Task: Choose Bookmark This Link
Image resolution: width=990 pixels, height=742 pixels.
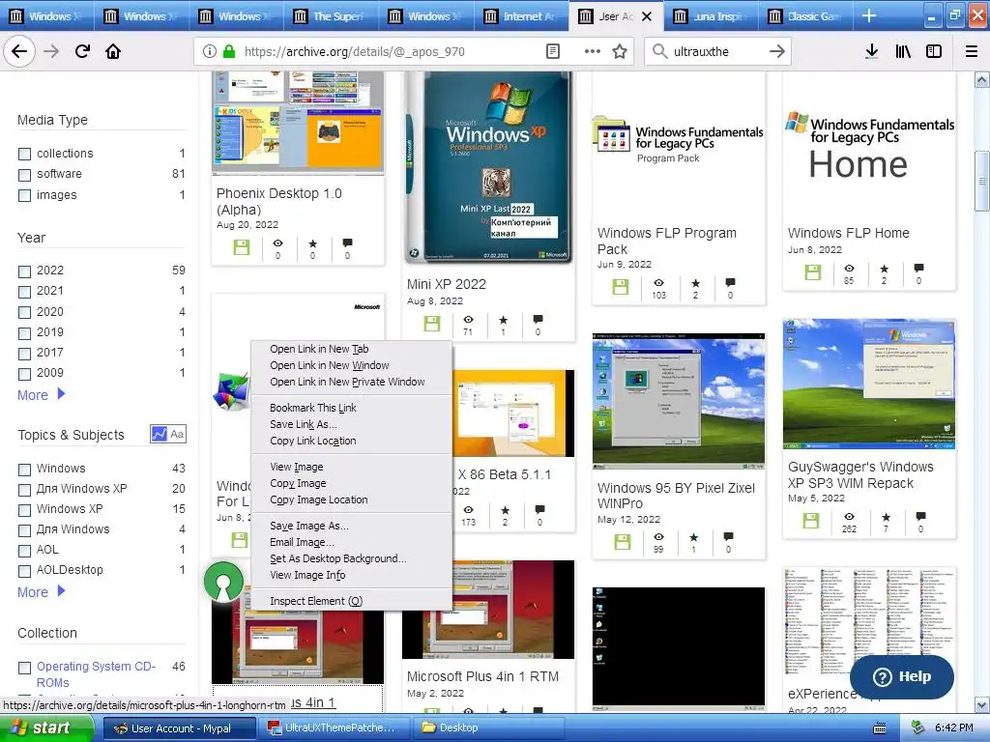Action: 352,408
